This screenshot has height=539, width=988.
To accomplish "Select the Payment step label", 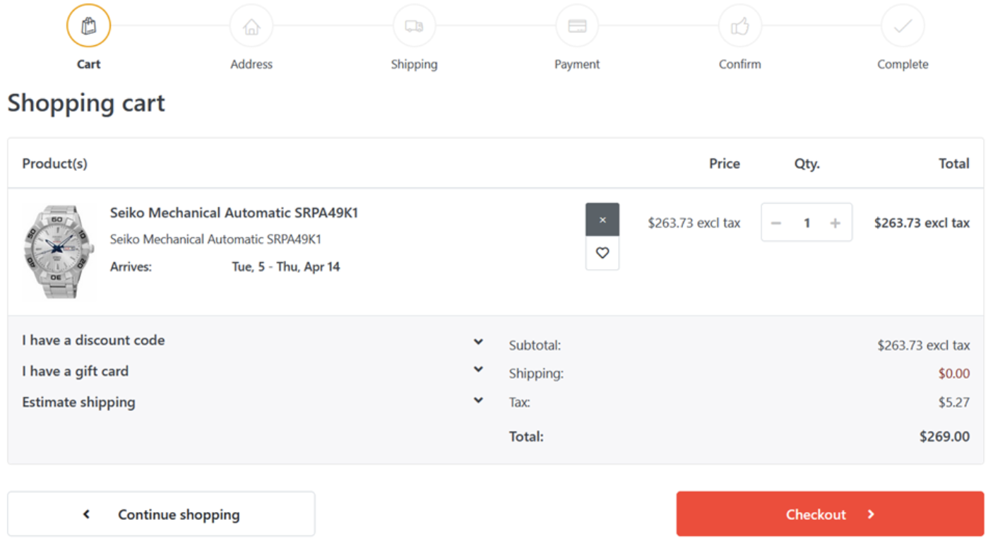I will (x=577, y=64).
